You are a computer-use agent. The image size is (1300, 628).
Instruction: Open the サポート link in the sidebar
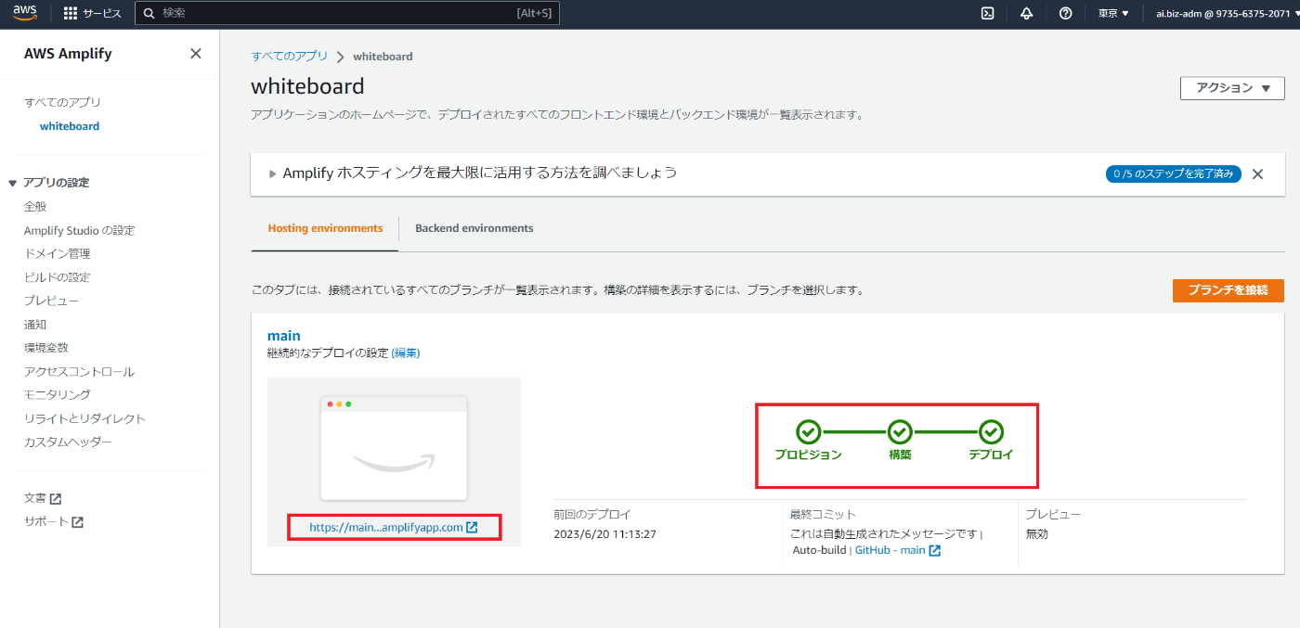click(46, 521)
